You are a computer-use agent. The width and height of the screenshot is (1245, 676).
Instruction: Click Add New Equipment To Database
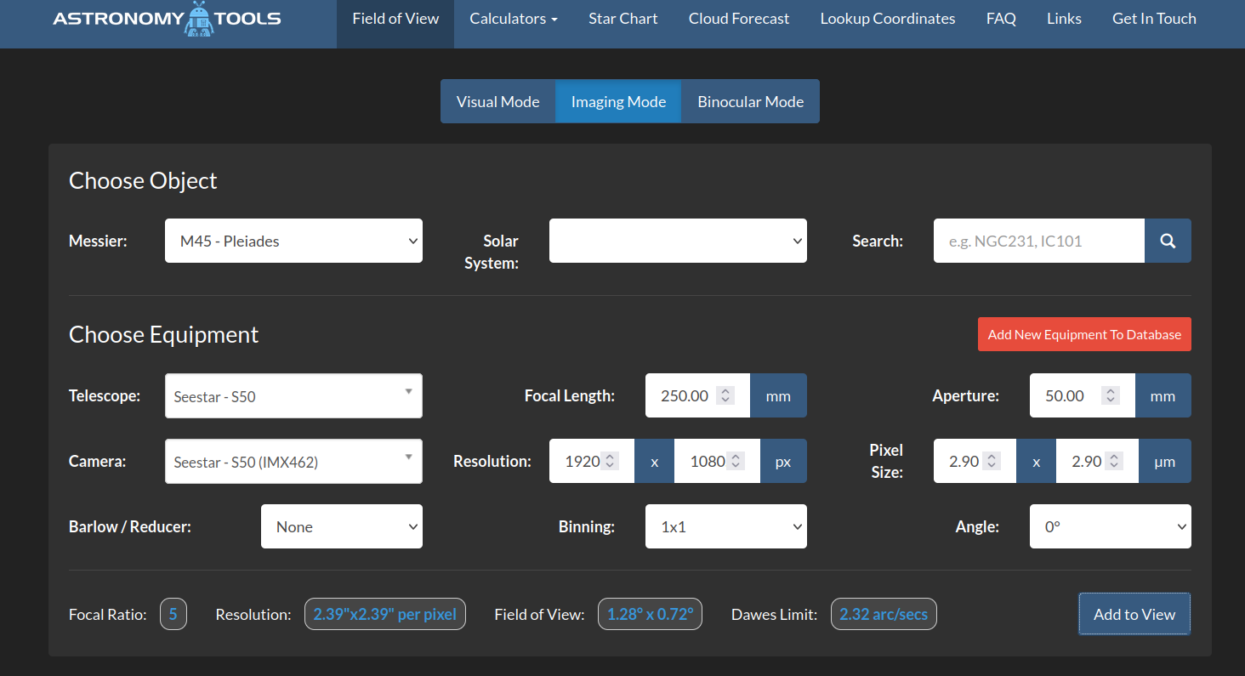1084,334
